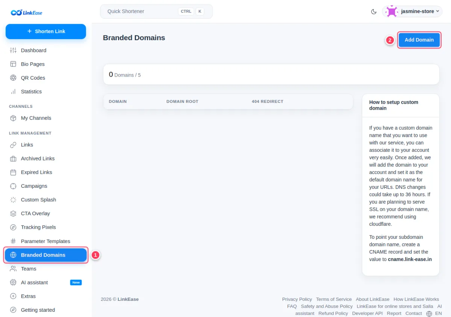Click the 404 REDIRECT column header
451x317 pixels.
click(268, 101)
